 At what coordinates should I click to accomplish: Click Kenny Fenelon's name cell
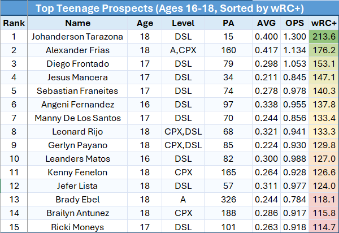click(x=77, y=172)
